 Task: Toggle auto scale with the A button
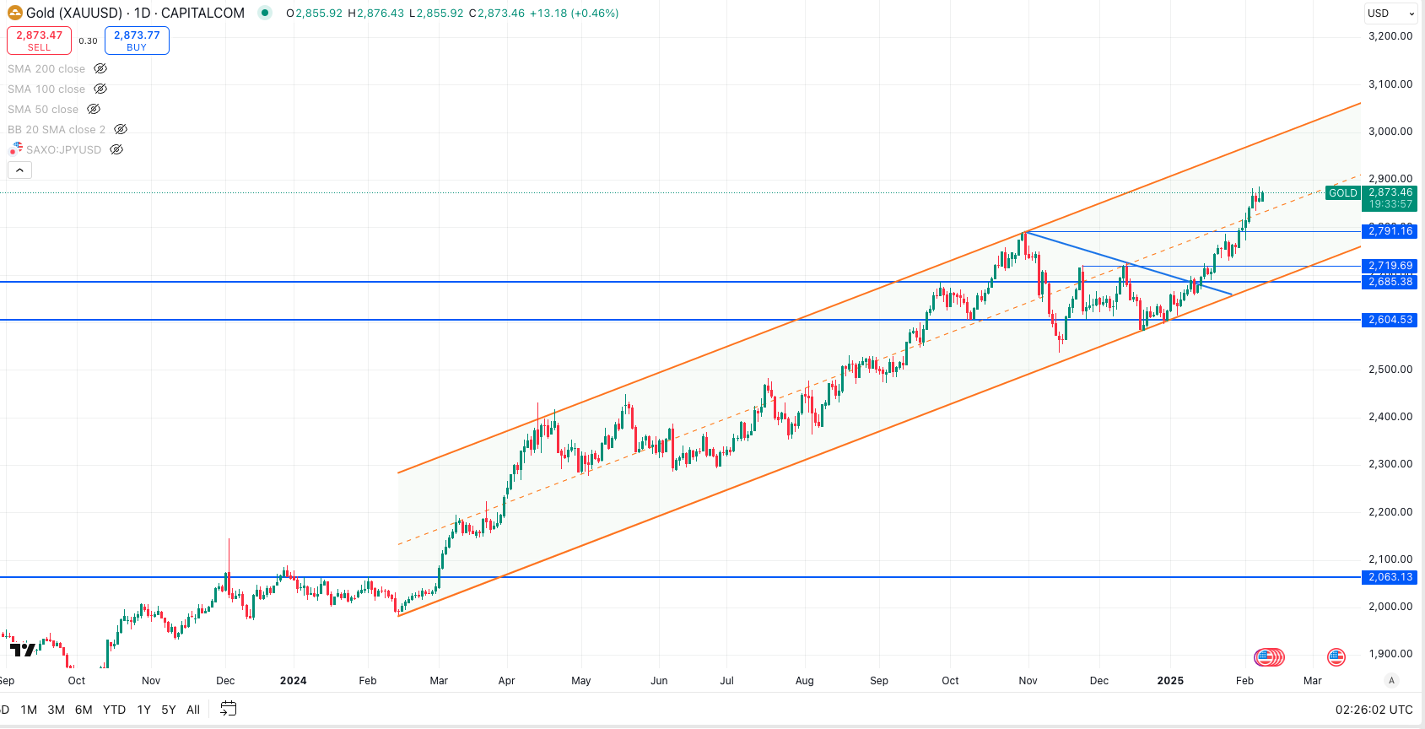coord(1391,680)
